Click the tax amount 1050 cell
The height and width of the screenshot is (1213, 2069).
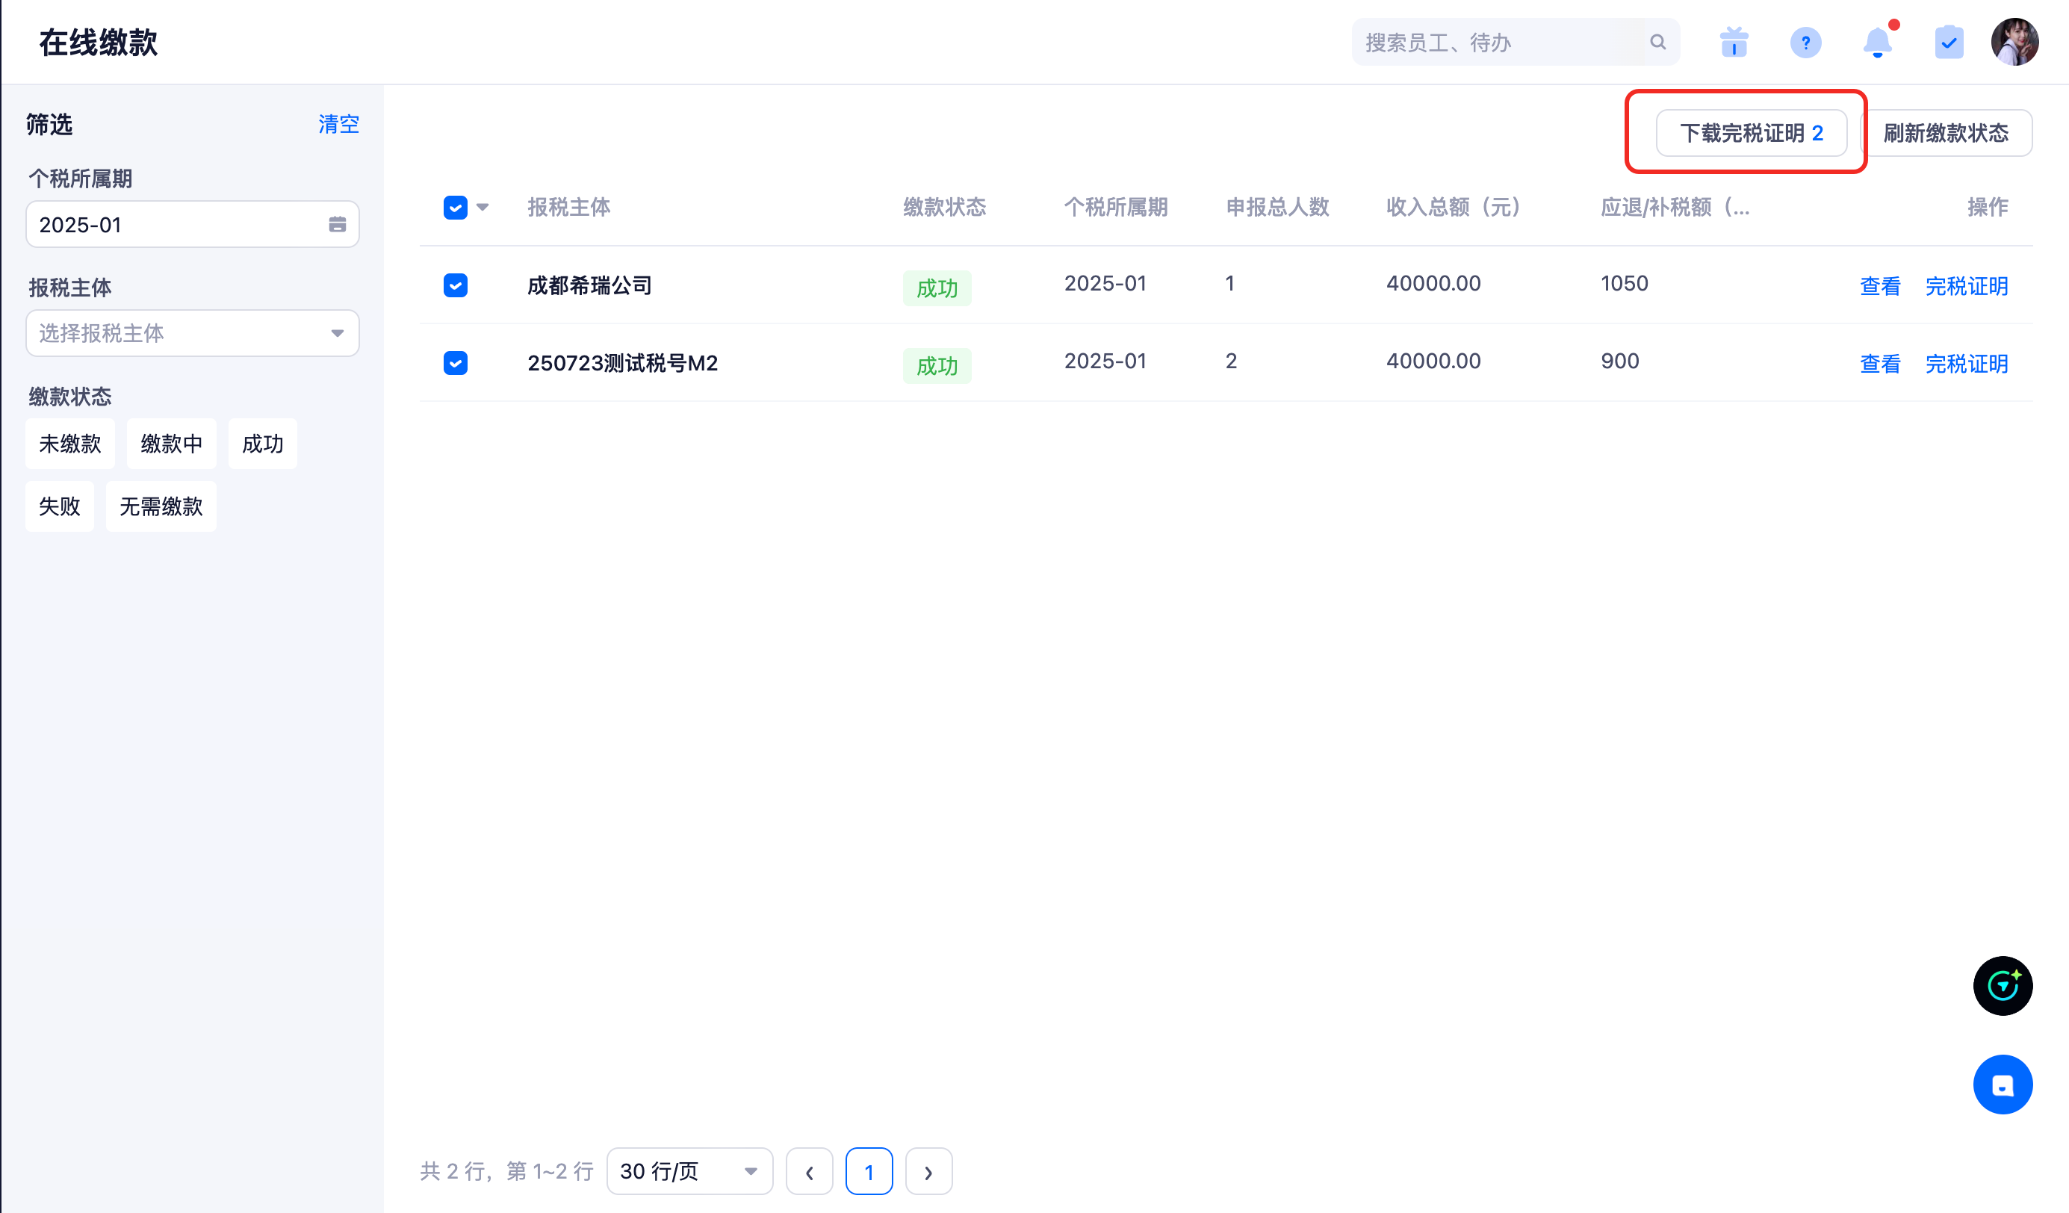tap(1624, 283)
